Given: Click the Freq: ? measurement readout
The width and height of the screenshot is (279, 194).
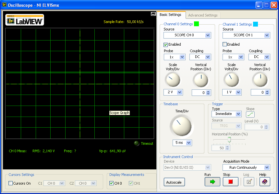Looking at the screenshot, I should click(x=70, y=151).
